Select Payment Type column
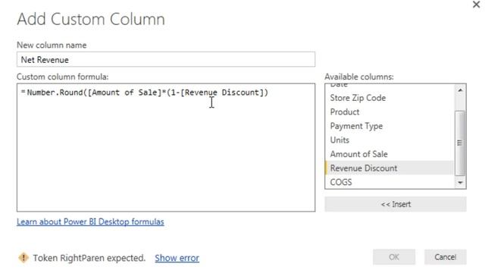This screenshot has width=485, height=273. pos(390,126)
